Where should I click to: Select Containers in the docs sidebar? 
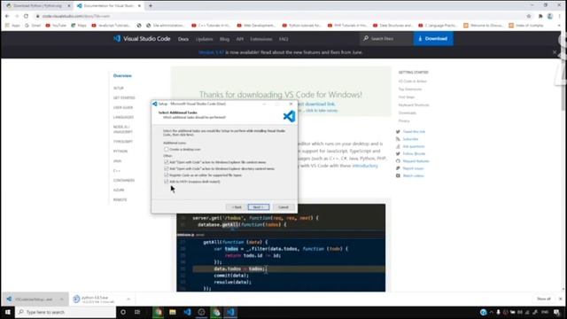click(124, 181)
